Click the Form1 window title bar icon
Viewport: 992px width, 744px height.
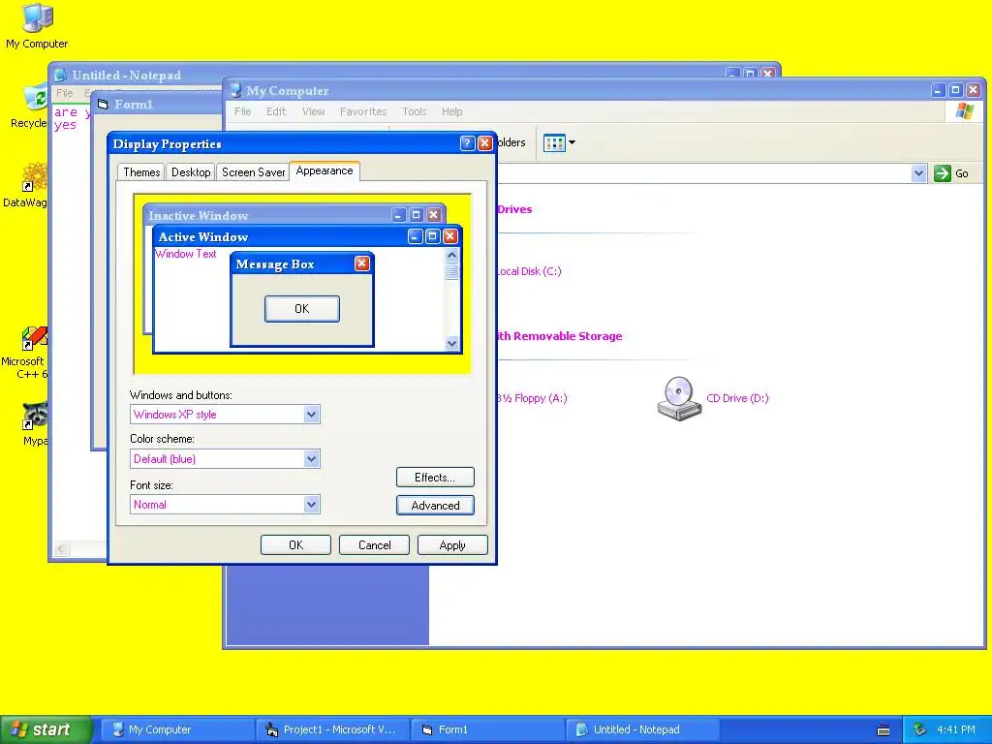point(103,105)
